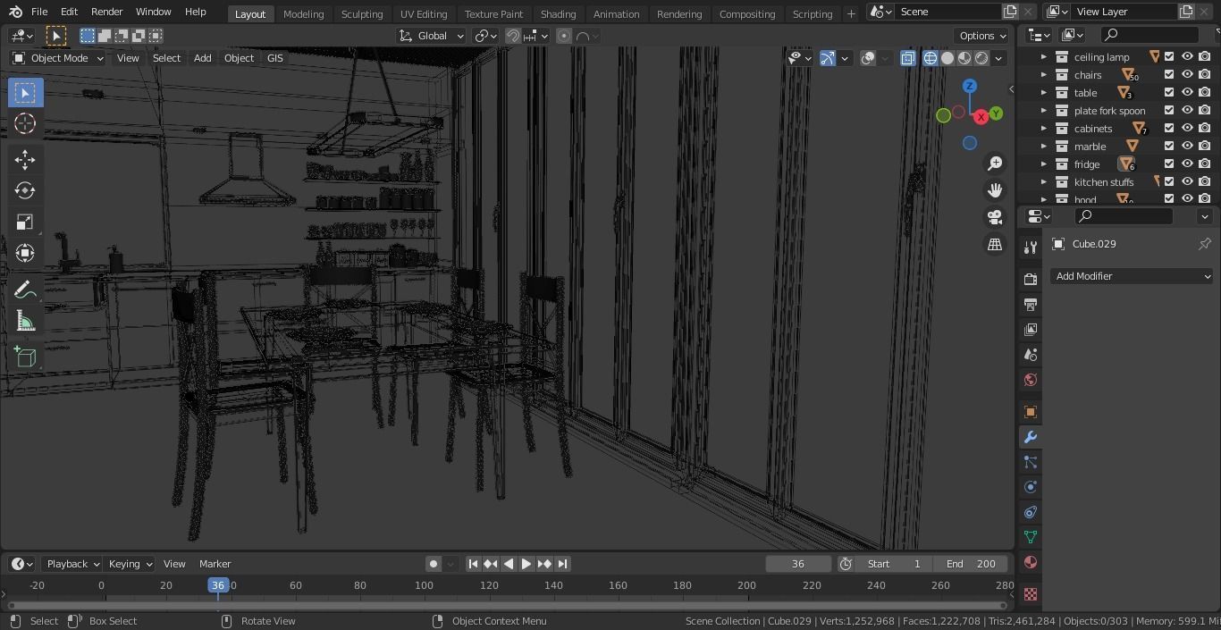Switch to rendered viewport shading
The height and width of the screenshot is (630, 1221).
(981, 58)
